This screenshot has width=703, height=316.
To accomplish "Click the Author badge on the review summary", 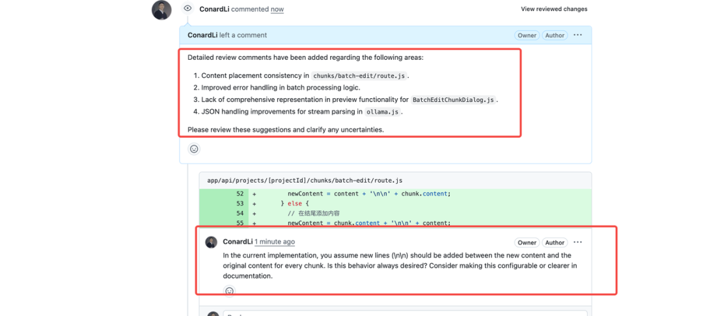I will click(555, 35).
